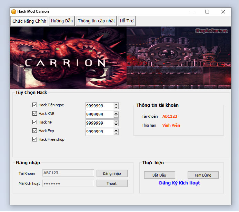Viewport: 239px width, 212px height.
Task: Focus the Hack Tiên ngọc number field
Action: click(100, 106)
